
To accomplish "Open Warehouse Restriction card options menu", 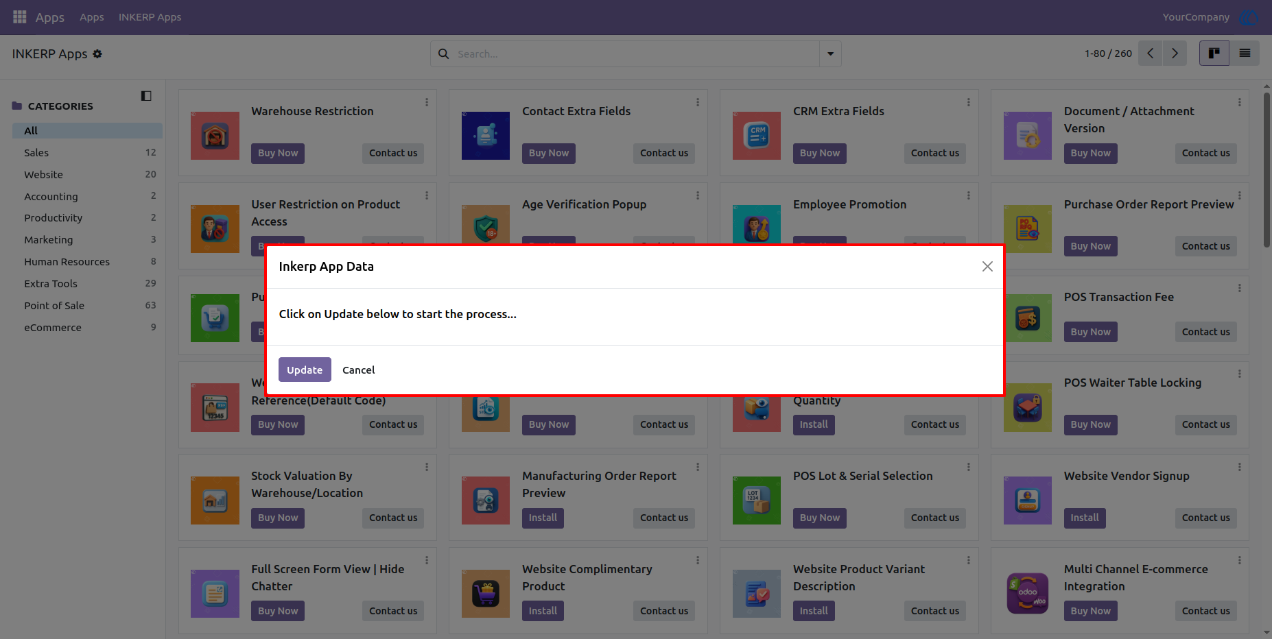I will [x=427, y=102].
